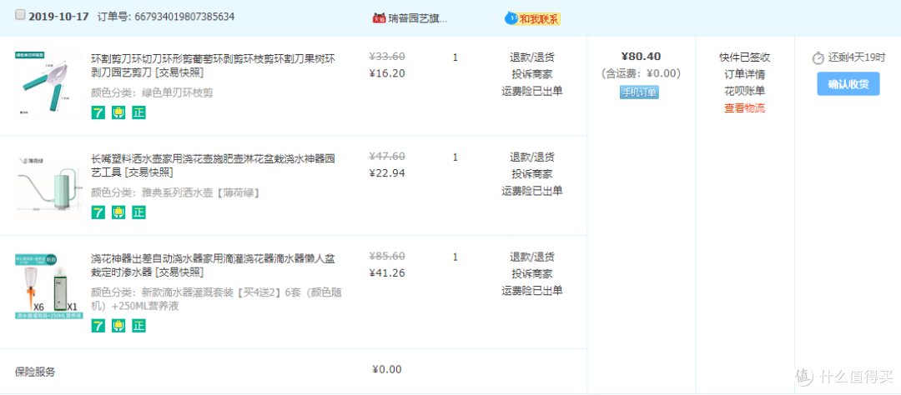Click 正 genuine icon under watering can
Screen dimensions: 901x395
[138, 212]
